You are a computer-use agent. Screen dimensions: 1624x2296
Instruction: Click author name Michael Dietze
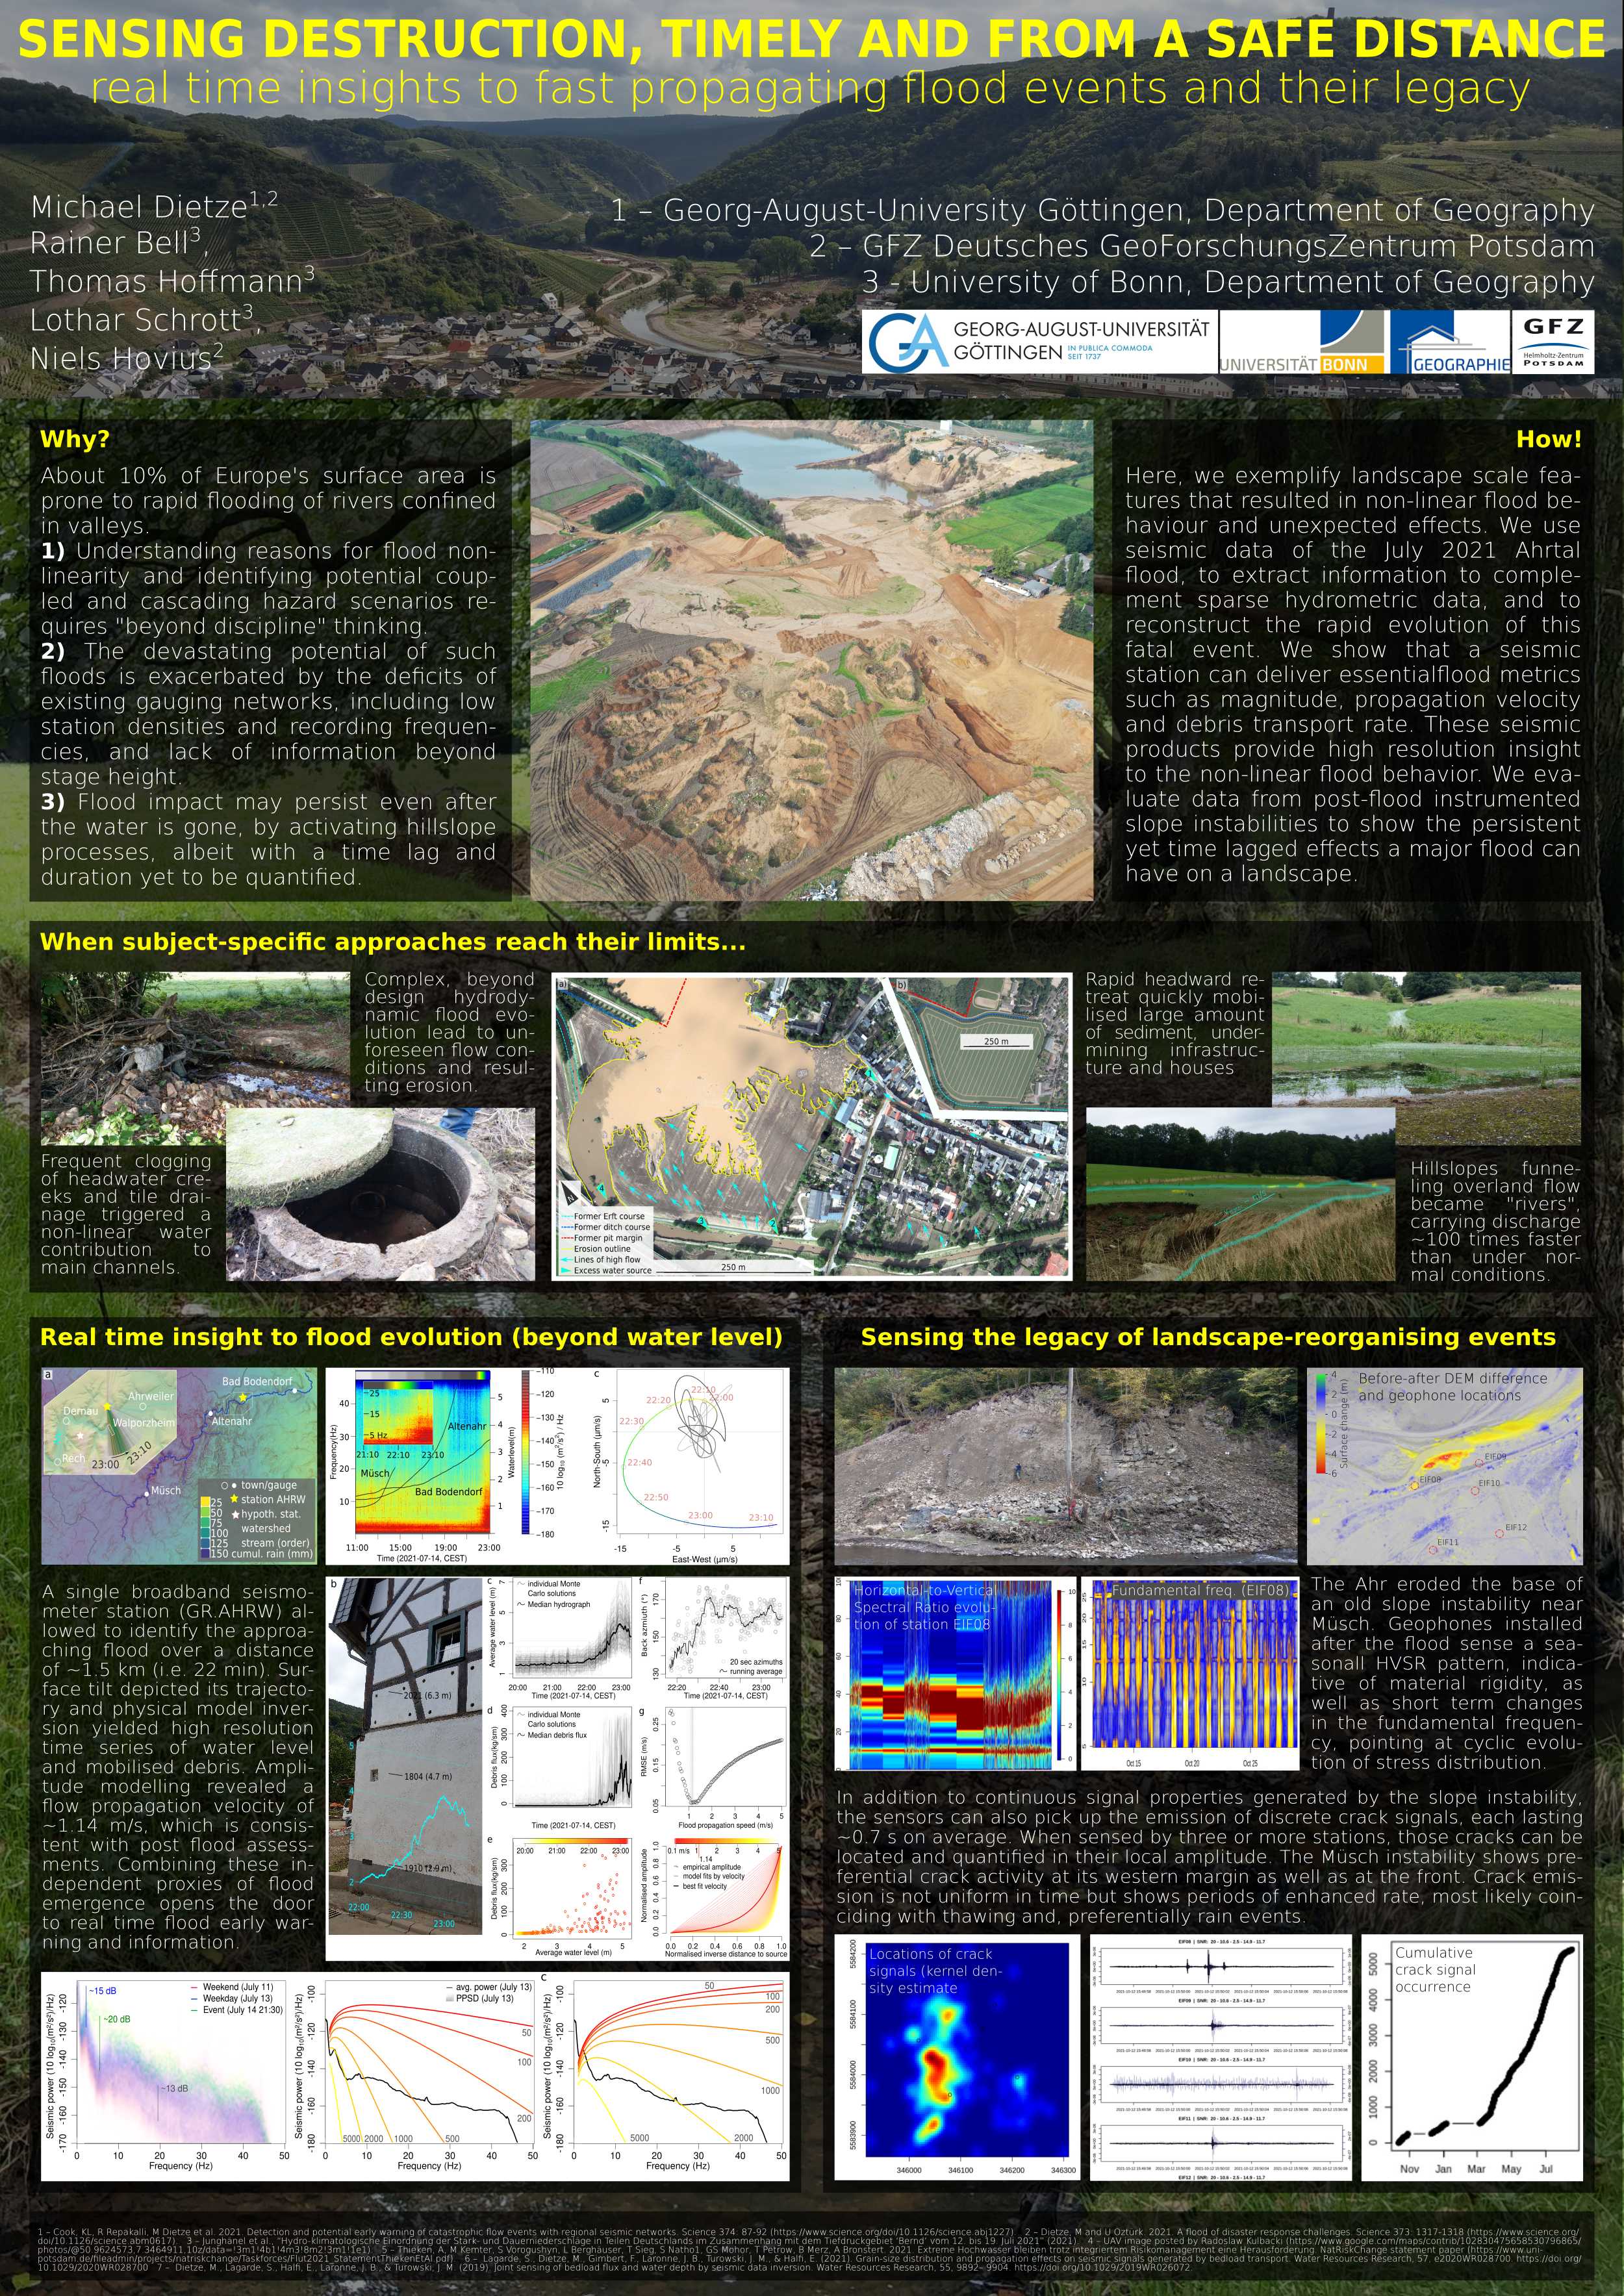[139, 207]
